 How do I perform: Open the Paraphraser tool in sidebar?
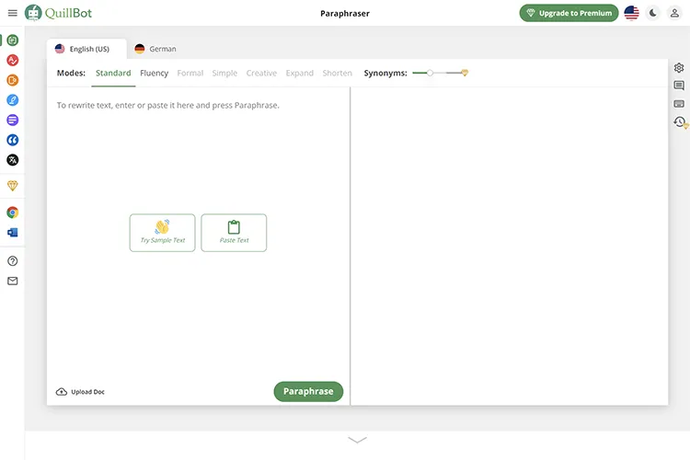[12, 40]
